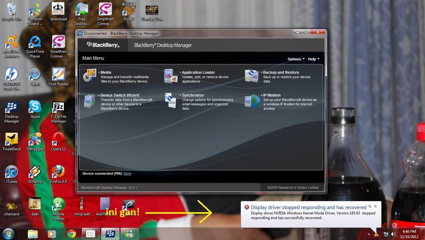
Task: Open the taskbar clock and date
Action: [409, 234]
